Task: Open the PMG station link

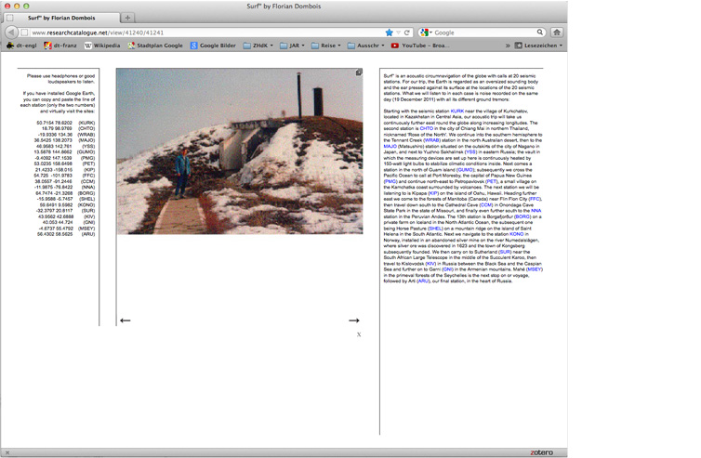Action: click(x=390, y=181)
